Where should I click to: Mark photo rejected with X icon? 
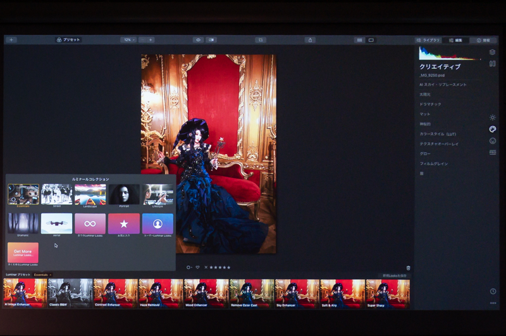click(206, 267)
